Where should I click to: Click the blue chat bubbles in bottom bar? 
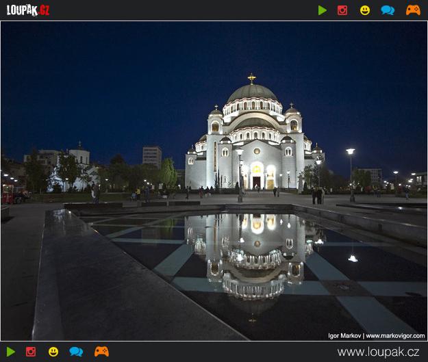(x=76, y=352)
